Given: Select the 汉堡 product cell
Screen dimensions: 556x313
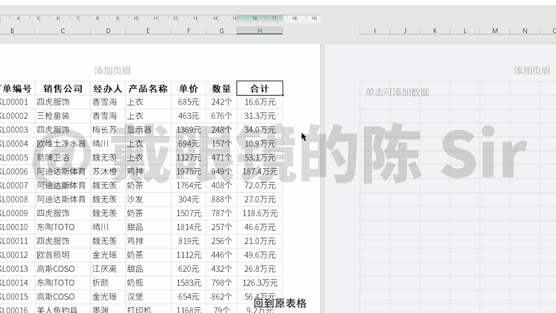Looking at the screenshot, I should pyautogui.click(x=148, y=297).
